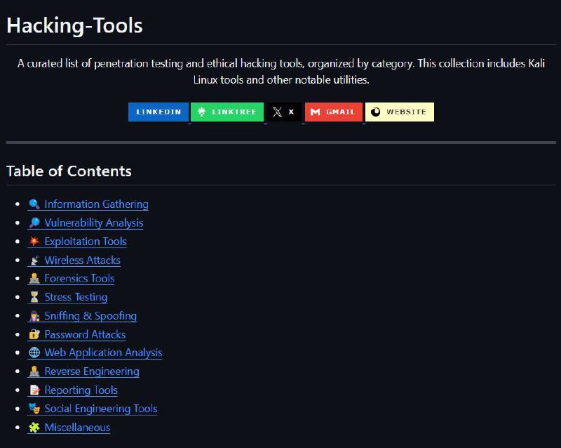This screenshot has height=448, width=561.
Task: Click the spy icon beside Sniffing & Spoofing
Action: 32,315
